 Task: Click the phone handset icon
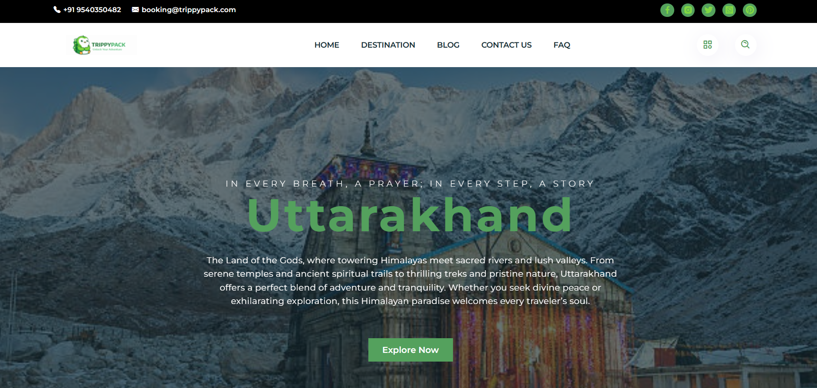pos(57,10)
